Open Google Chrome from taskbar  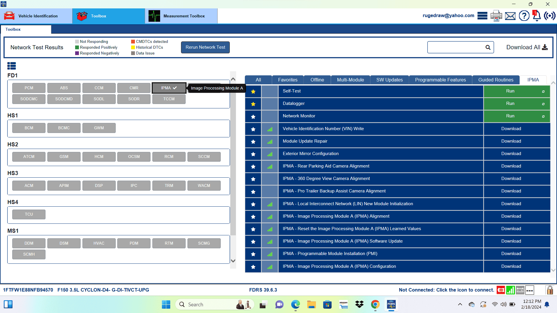pyautogui.click(x=375, y=304)
